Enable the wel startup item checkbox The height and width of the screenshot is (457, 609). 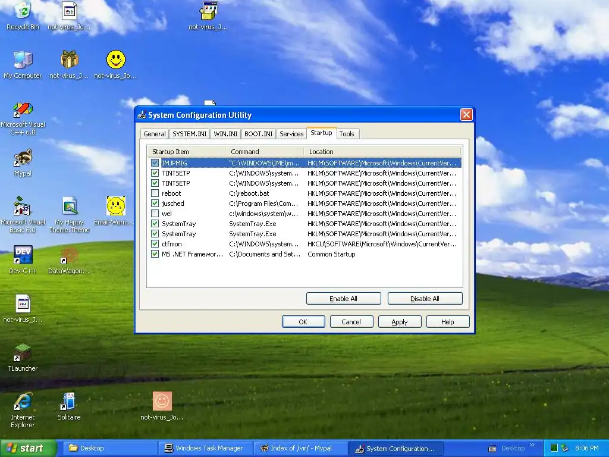155,214
